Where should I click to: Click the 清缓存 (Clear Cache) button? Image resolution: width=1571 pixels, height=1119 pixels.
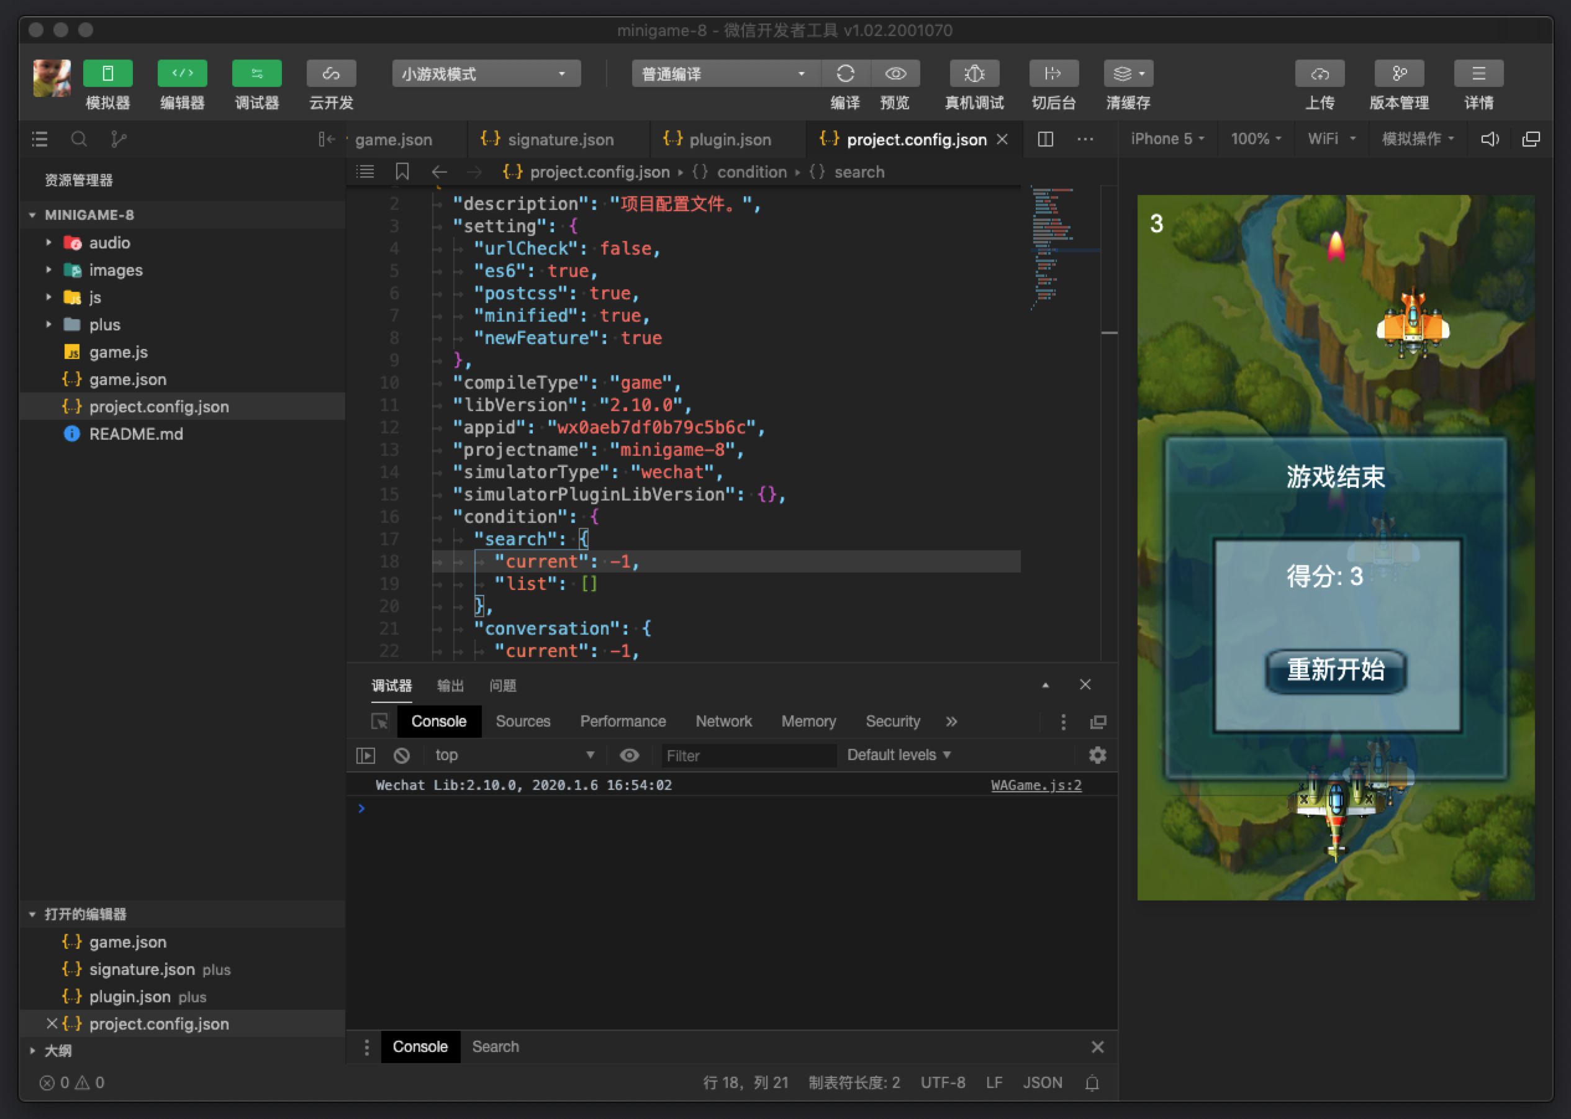tap(1128, 81)
